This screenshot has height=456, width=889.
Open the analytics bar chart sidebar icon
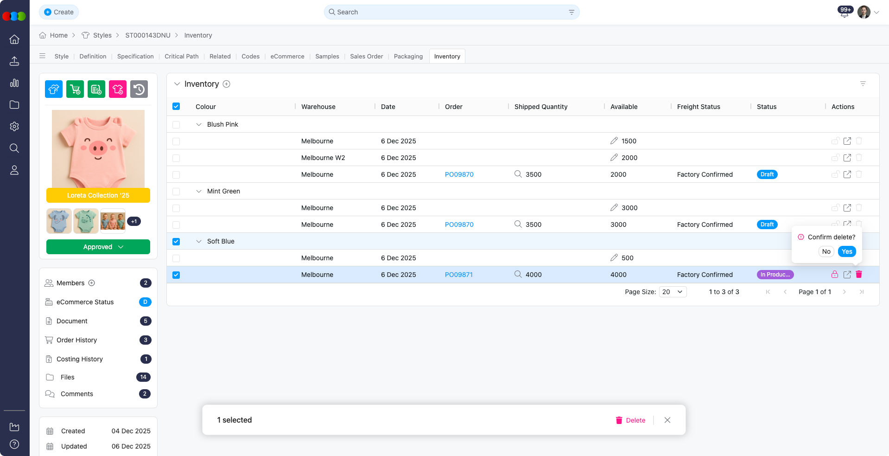click(x=14, y=83)
